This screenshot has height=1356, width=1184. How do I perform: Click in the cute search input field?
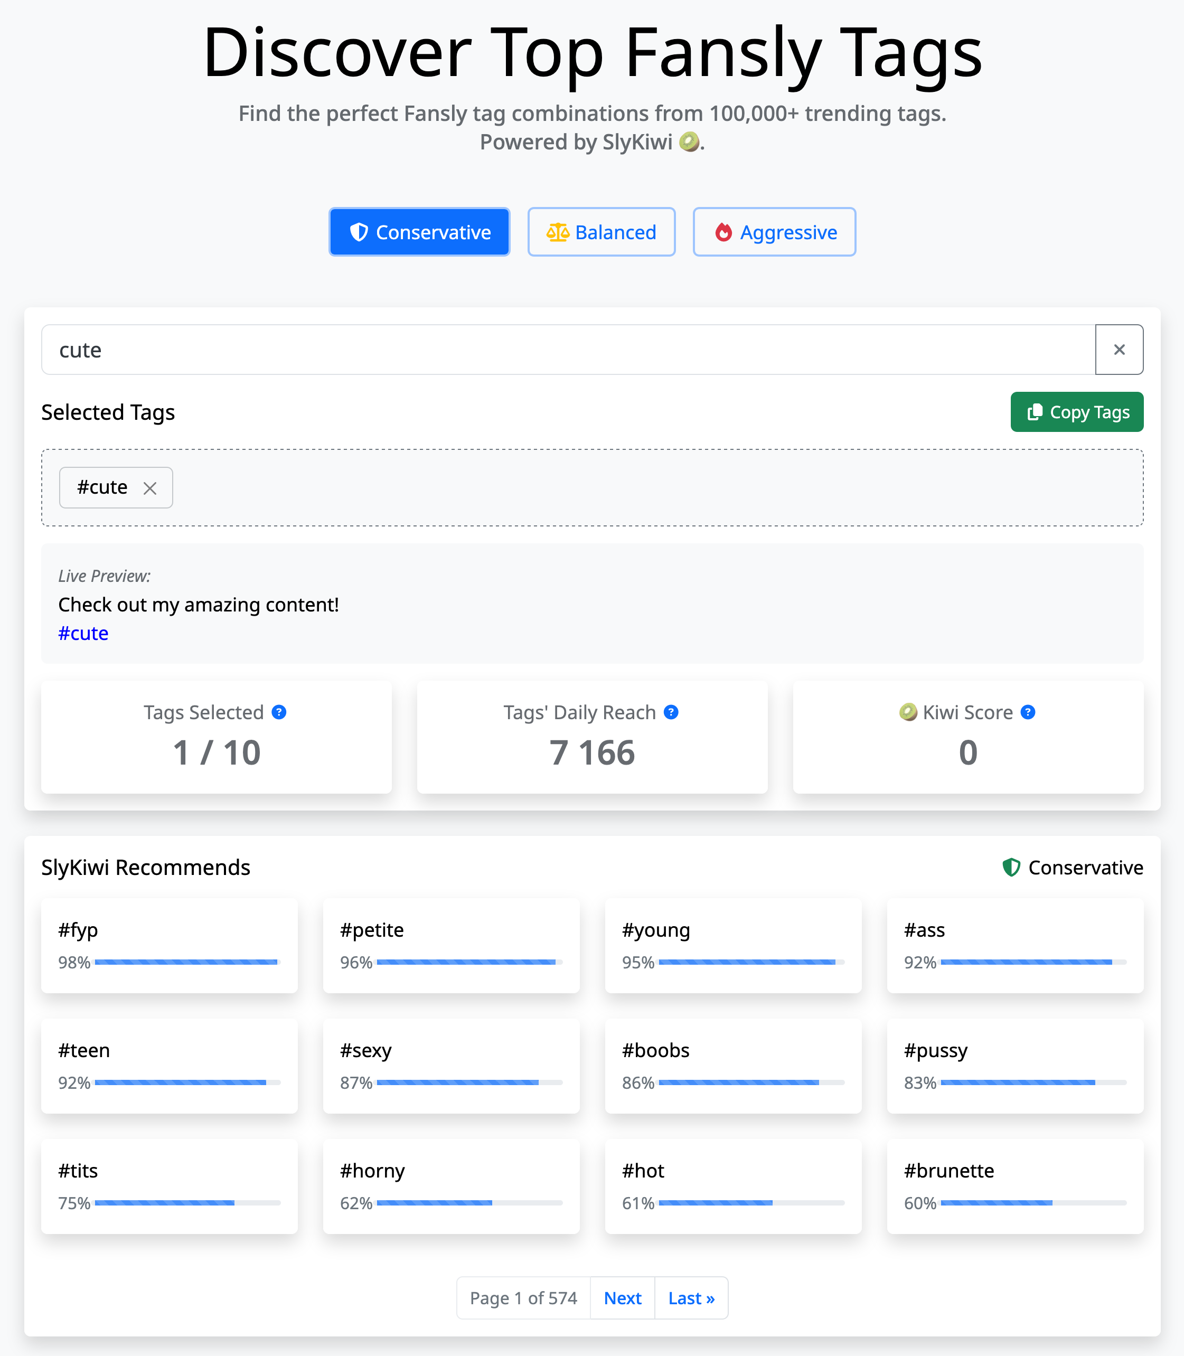pos(568,350)
